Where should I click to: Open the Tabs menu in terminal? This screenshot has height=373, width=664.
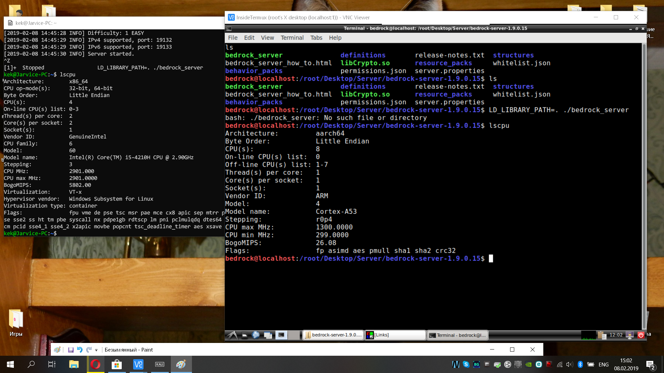(x=316, y=38)
